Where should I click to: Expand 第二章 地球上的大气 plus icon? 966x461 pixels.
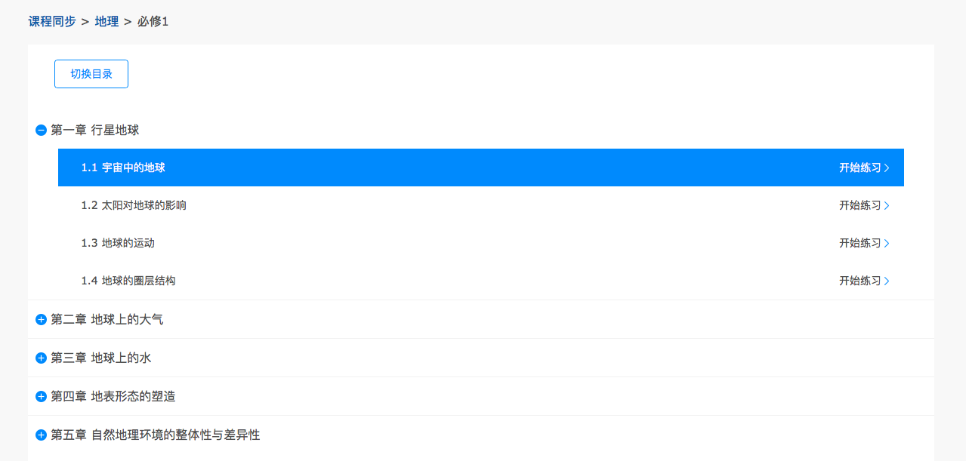(42, 320)
